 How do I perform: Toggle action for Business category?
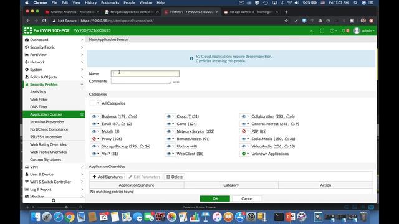point(95,116)
